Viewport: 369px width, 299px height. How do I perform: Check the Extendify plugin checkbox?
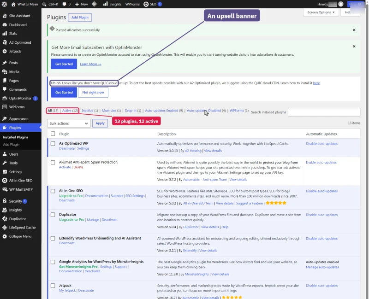pyautogui.click(x=53, y=238)
